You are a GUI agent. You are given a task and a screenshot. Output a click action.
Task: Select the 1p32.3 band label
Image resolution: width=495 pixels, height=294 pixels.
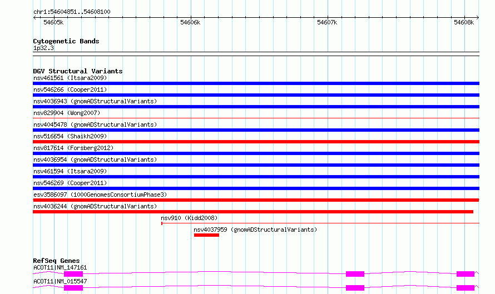tap(43, 48)
